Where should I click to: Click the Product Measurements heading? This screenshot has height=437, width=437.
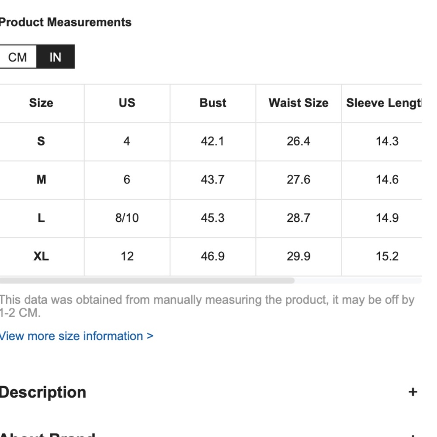66,22
